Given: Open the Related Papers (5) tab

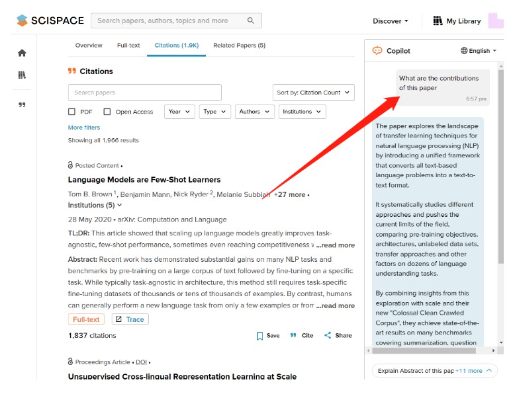Looking at the screenshot, I should pos(239,46).
